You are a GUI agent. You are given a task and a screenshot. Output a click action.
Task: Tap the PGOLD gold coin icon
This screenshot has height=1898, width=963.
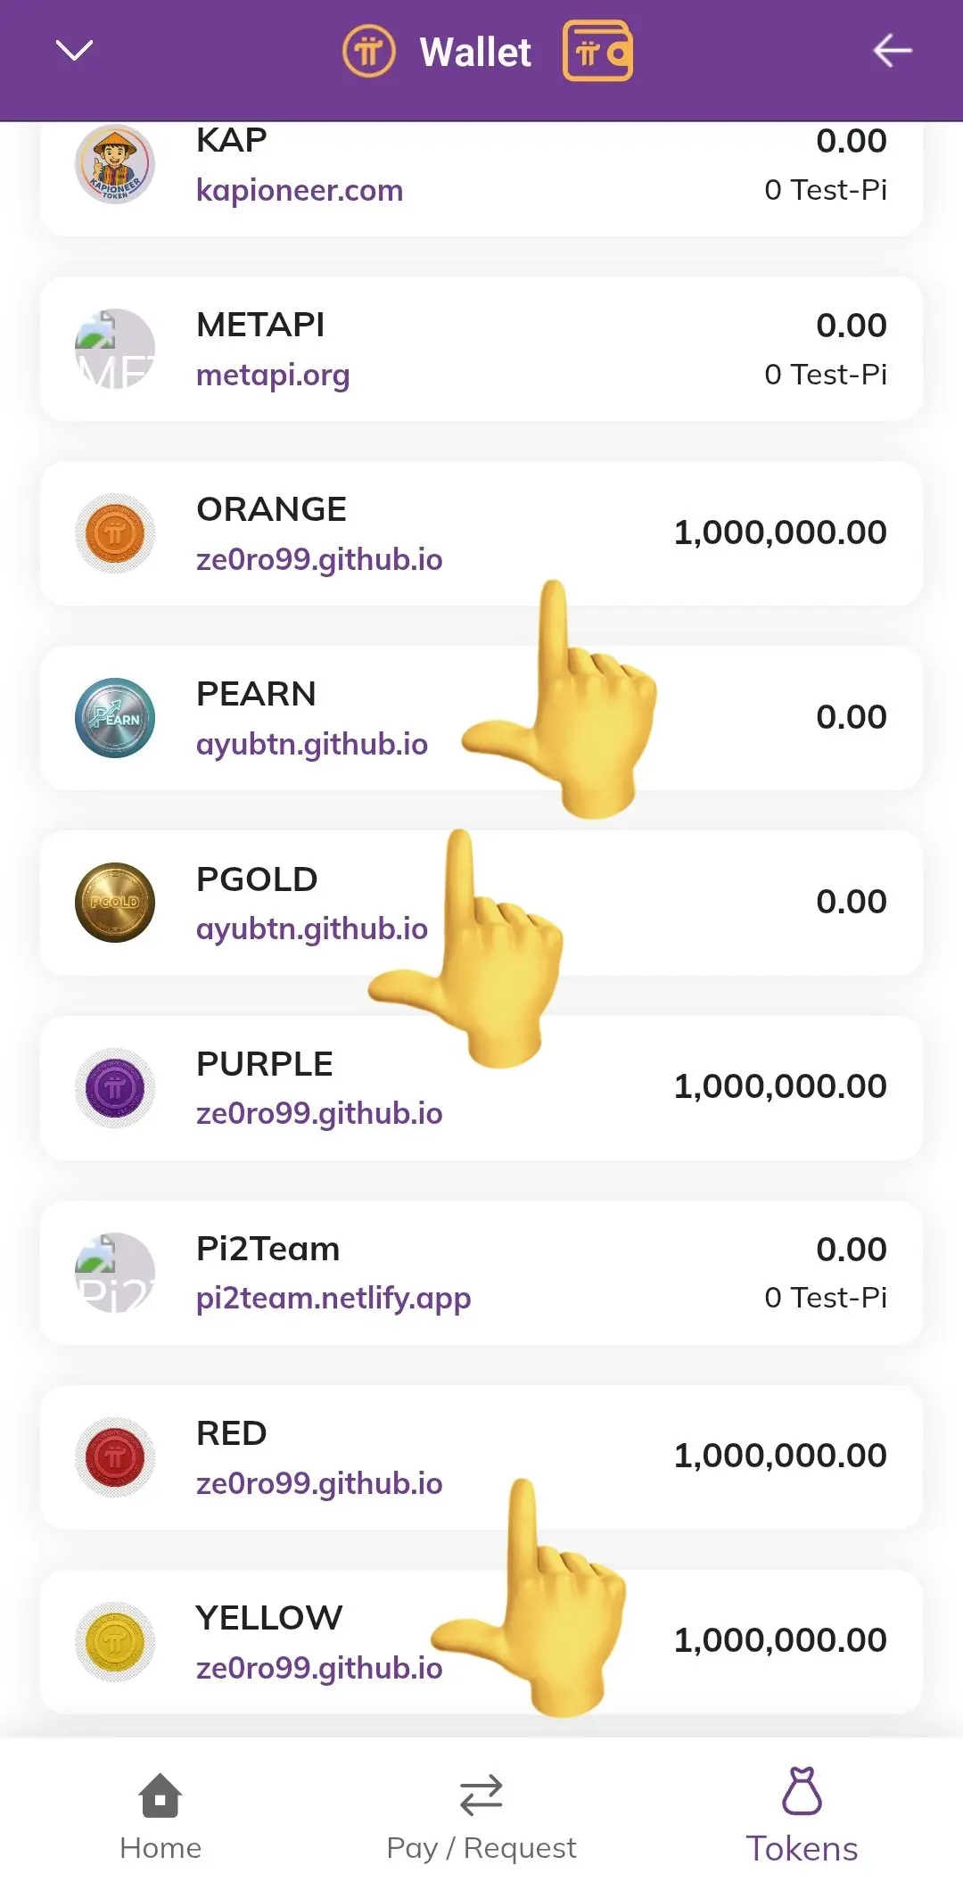115,903
